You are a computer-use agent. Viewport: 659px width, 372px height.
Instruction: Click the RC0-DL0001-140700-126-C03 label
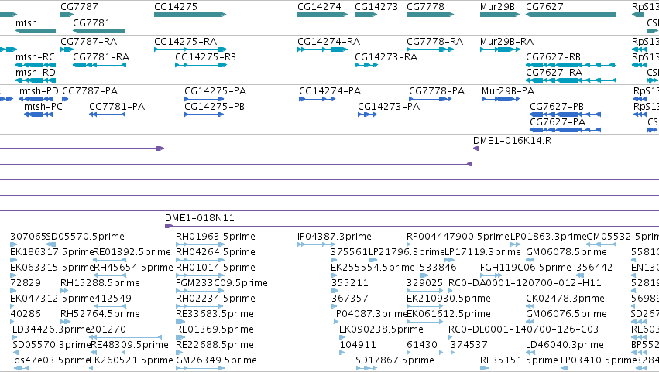click(523, 329)
